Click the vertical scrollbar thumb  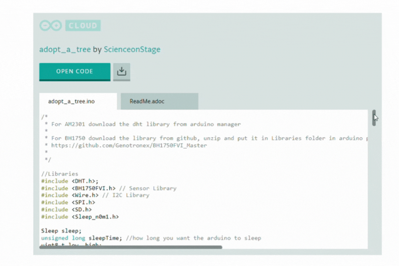click(x=374, y=117)
